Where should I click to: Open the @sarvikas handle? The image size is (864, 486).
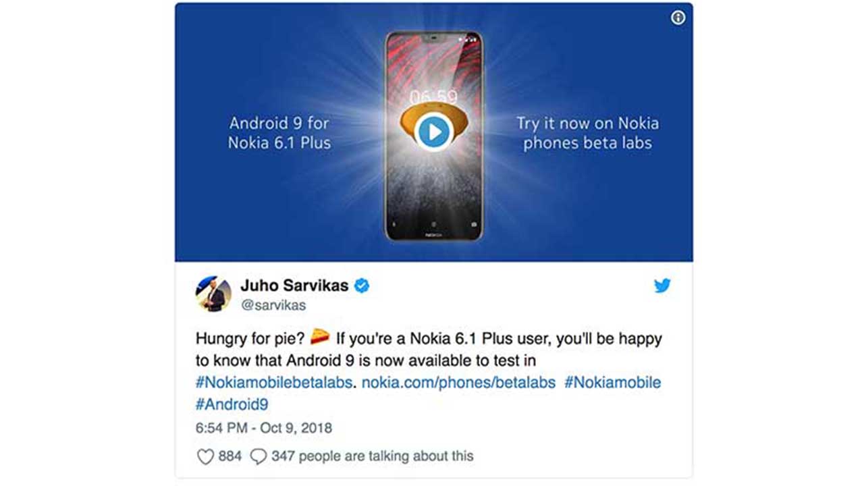pyautogui.click(x=273, y=305)
